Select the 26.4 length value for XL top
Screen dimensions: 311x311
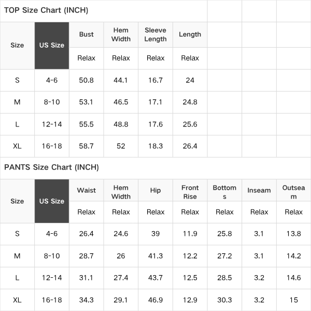pyautogui.click(x=190, y=146)
